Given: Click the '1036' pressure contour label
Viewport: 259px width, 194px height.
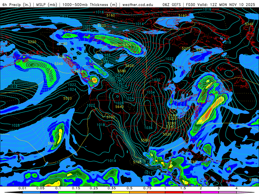Looking at the screenshot, I should (x=148, y=128).
